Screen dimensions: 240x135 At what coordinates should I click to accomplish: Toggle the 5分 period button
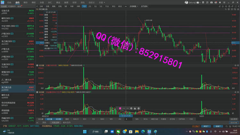point(100,6)
